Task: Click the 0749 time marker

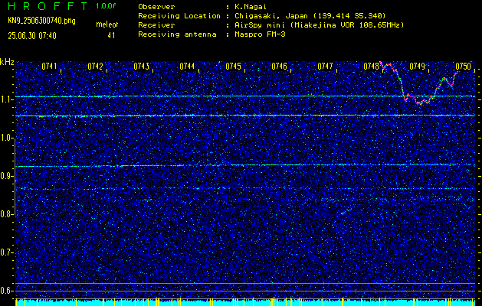Action: pos(417,66)
